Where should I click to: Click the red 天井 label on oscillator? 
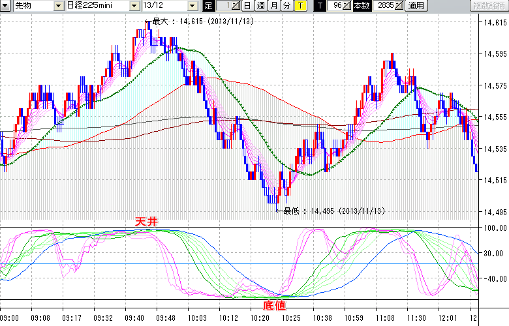(146, 222)
